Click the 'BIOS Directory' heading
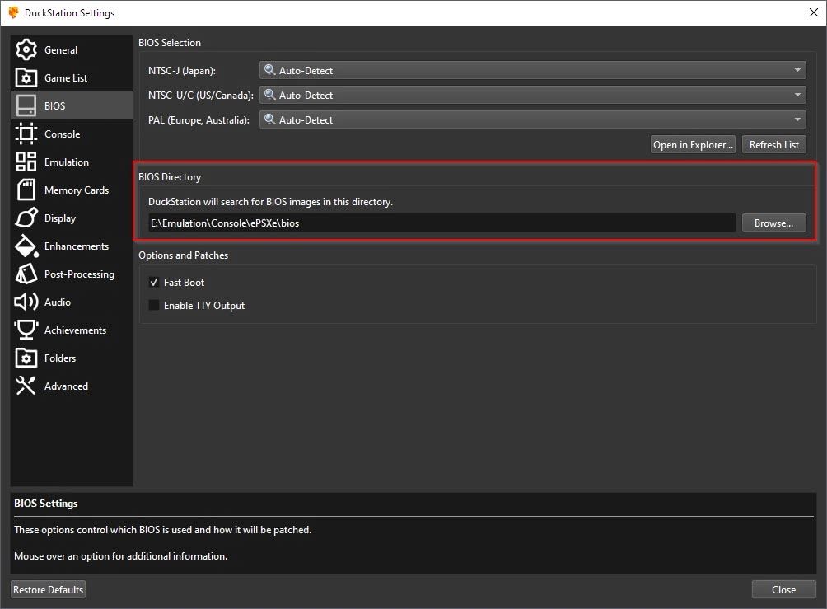The image size is (827, 609). [x=170, y=177]
